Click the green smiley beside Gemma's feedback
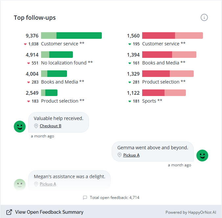This screenshot has width=222, height=218. (x=202, y=156)
